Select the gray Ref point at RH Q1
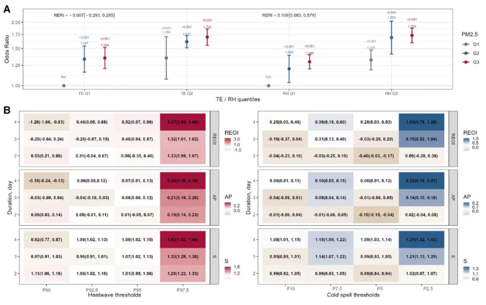The width and height of the screenshot is (486, 305). pos(269,85)
